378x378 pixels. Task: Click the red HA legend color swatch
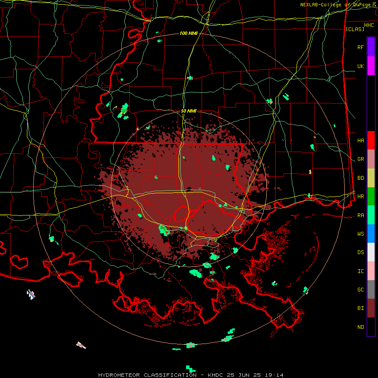pyautogui.click(x=371, y=140)
